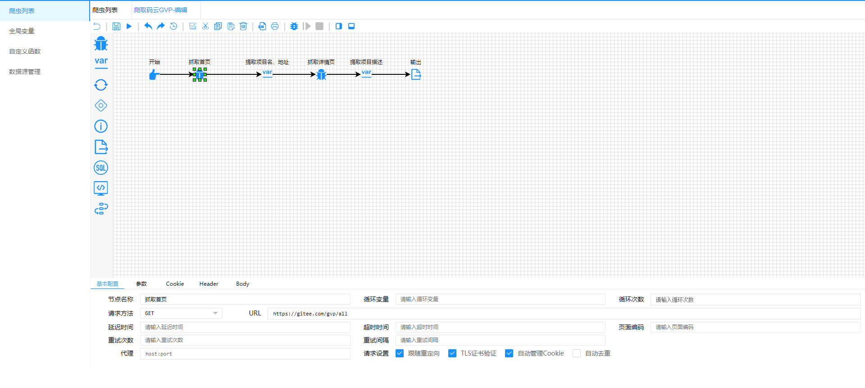Image resolution: width=865 pixels, height=388 pixels.
Task: Click the Save icon in toolbar
Action: click(116, 26)
